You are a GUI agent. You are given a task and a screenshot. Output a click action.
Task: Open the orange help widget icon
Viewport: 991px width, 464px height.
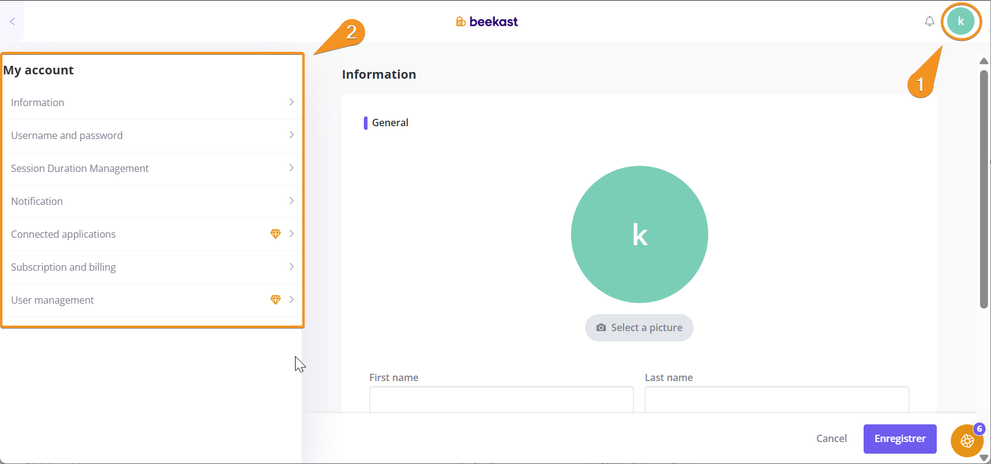click(967, 440)
